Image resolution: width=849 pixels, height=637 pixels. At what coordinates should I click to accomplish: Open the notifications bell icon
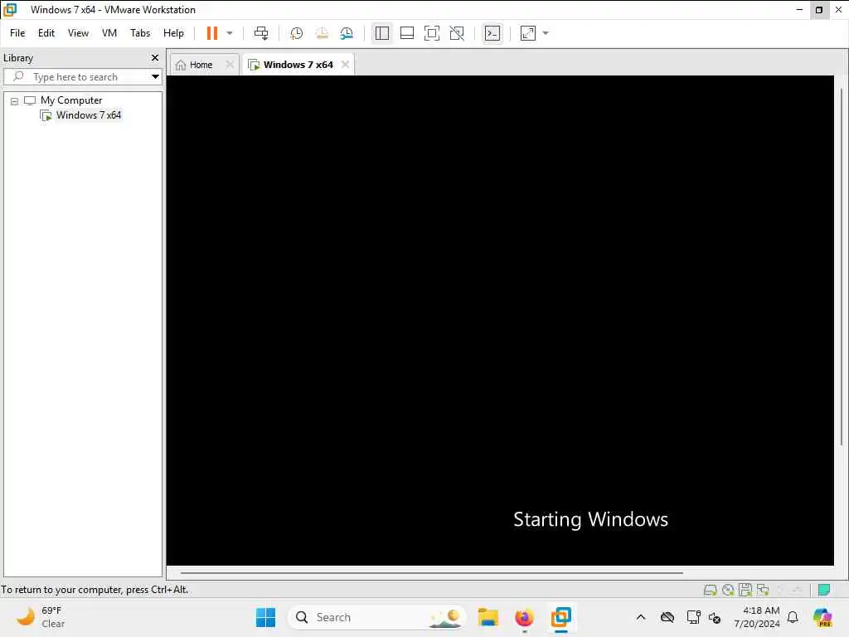coord(793,617)
